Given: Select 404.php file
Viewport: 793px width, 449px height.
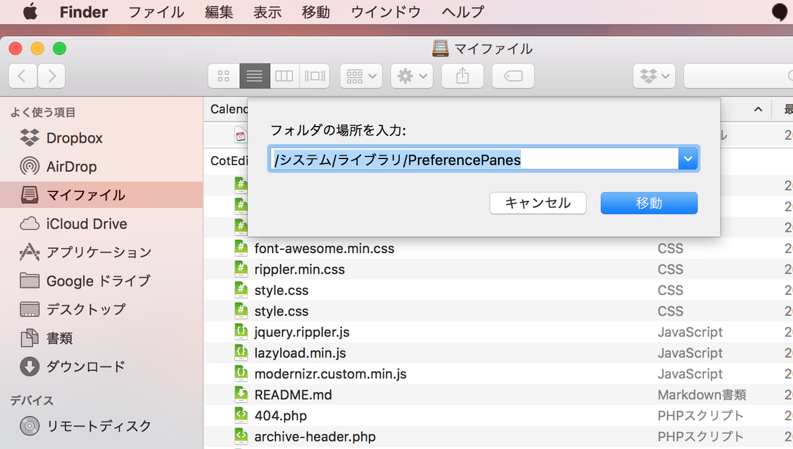Looking at the screenshot, I should [281, 416].
